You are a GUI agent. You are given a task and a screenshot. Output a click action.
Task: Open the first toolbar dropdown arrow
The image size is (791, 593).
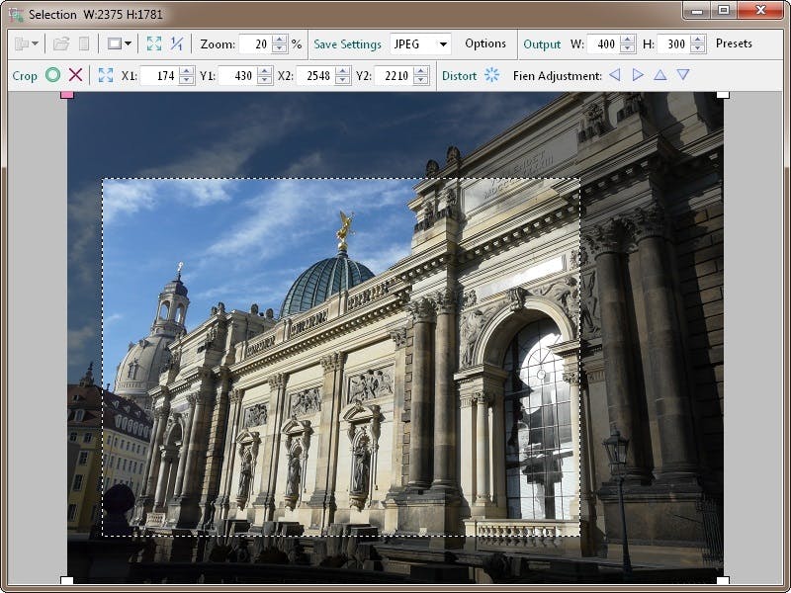pyautogui.click(x=36, y=43)
